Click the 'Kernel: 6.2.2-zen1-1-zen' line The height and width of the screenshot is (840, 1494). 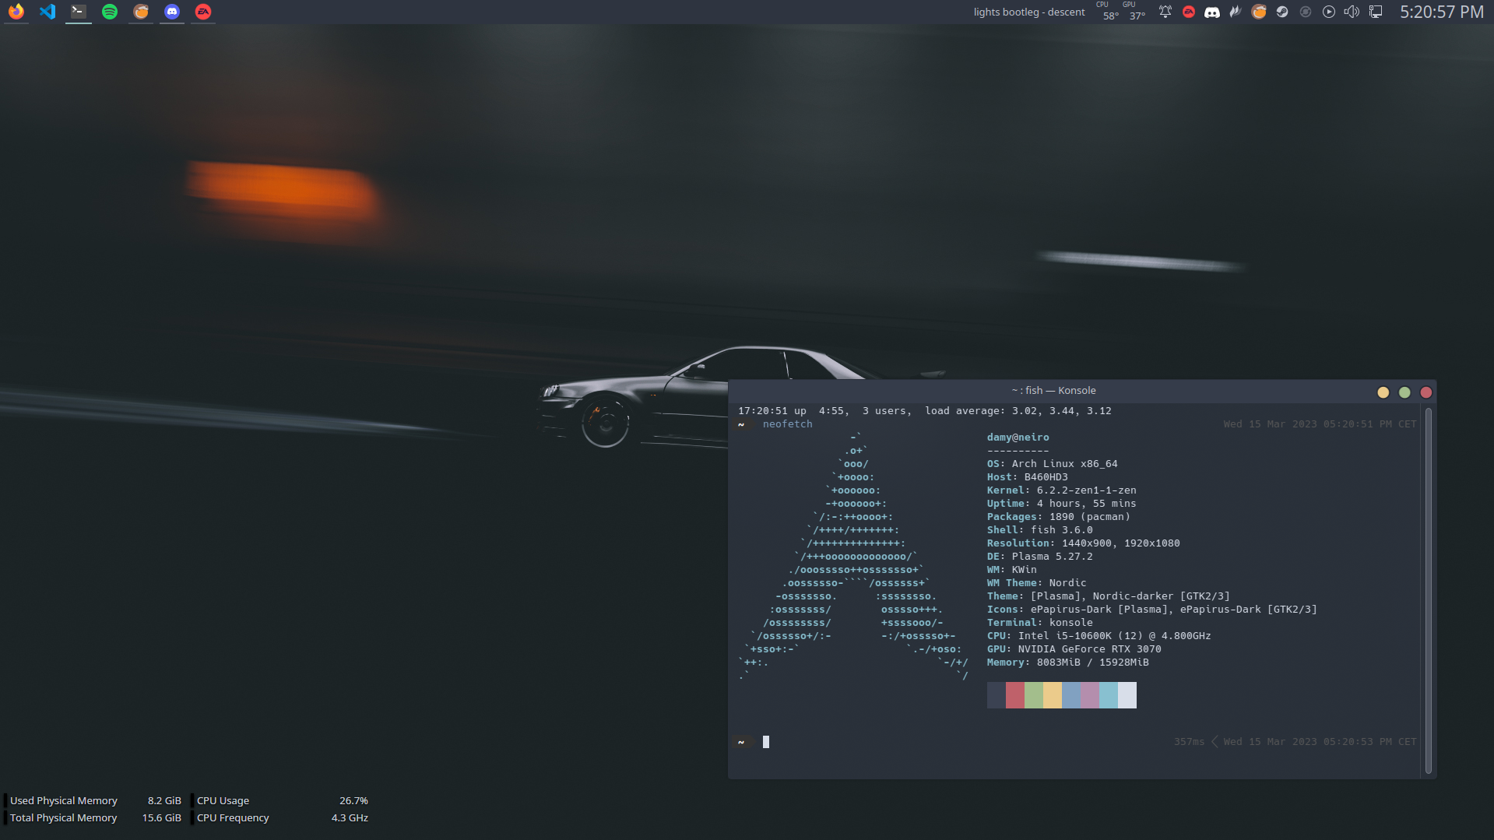(x=1061, y=490)
